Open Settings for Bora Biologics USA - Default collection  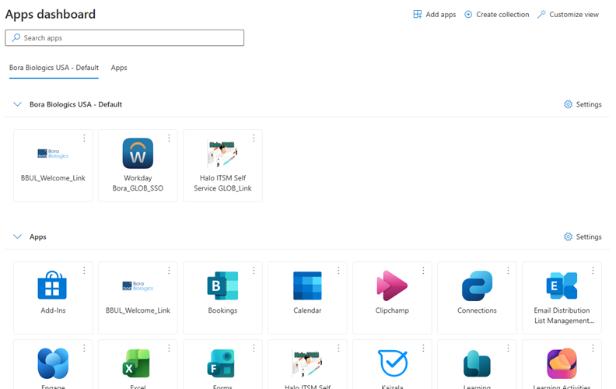pyautogui.click(x=583, y=104)
